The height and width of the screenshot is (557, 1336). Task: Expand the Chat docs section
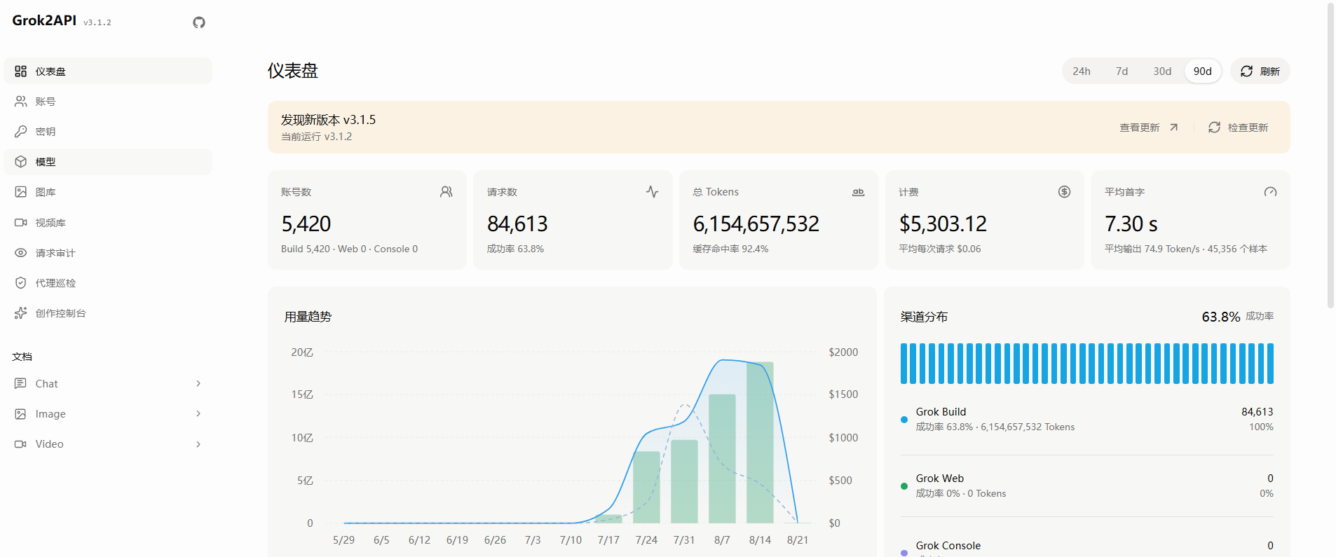[x=108, y=383]
